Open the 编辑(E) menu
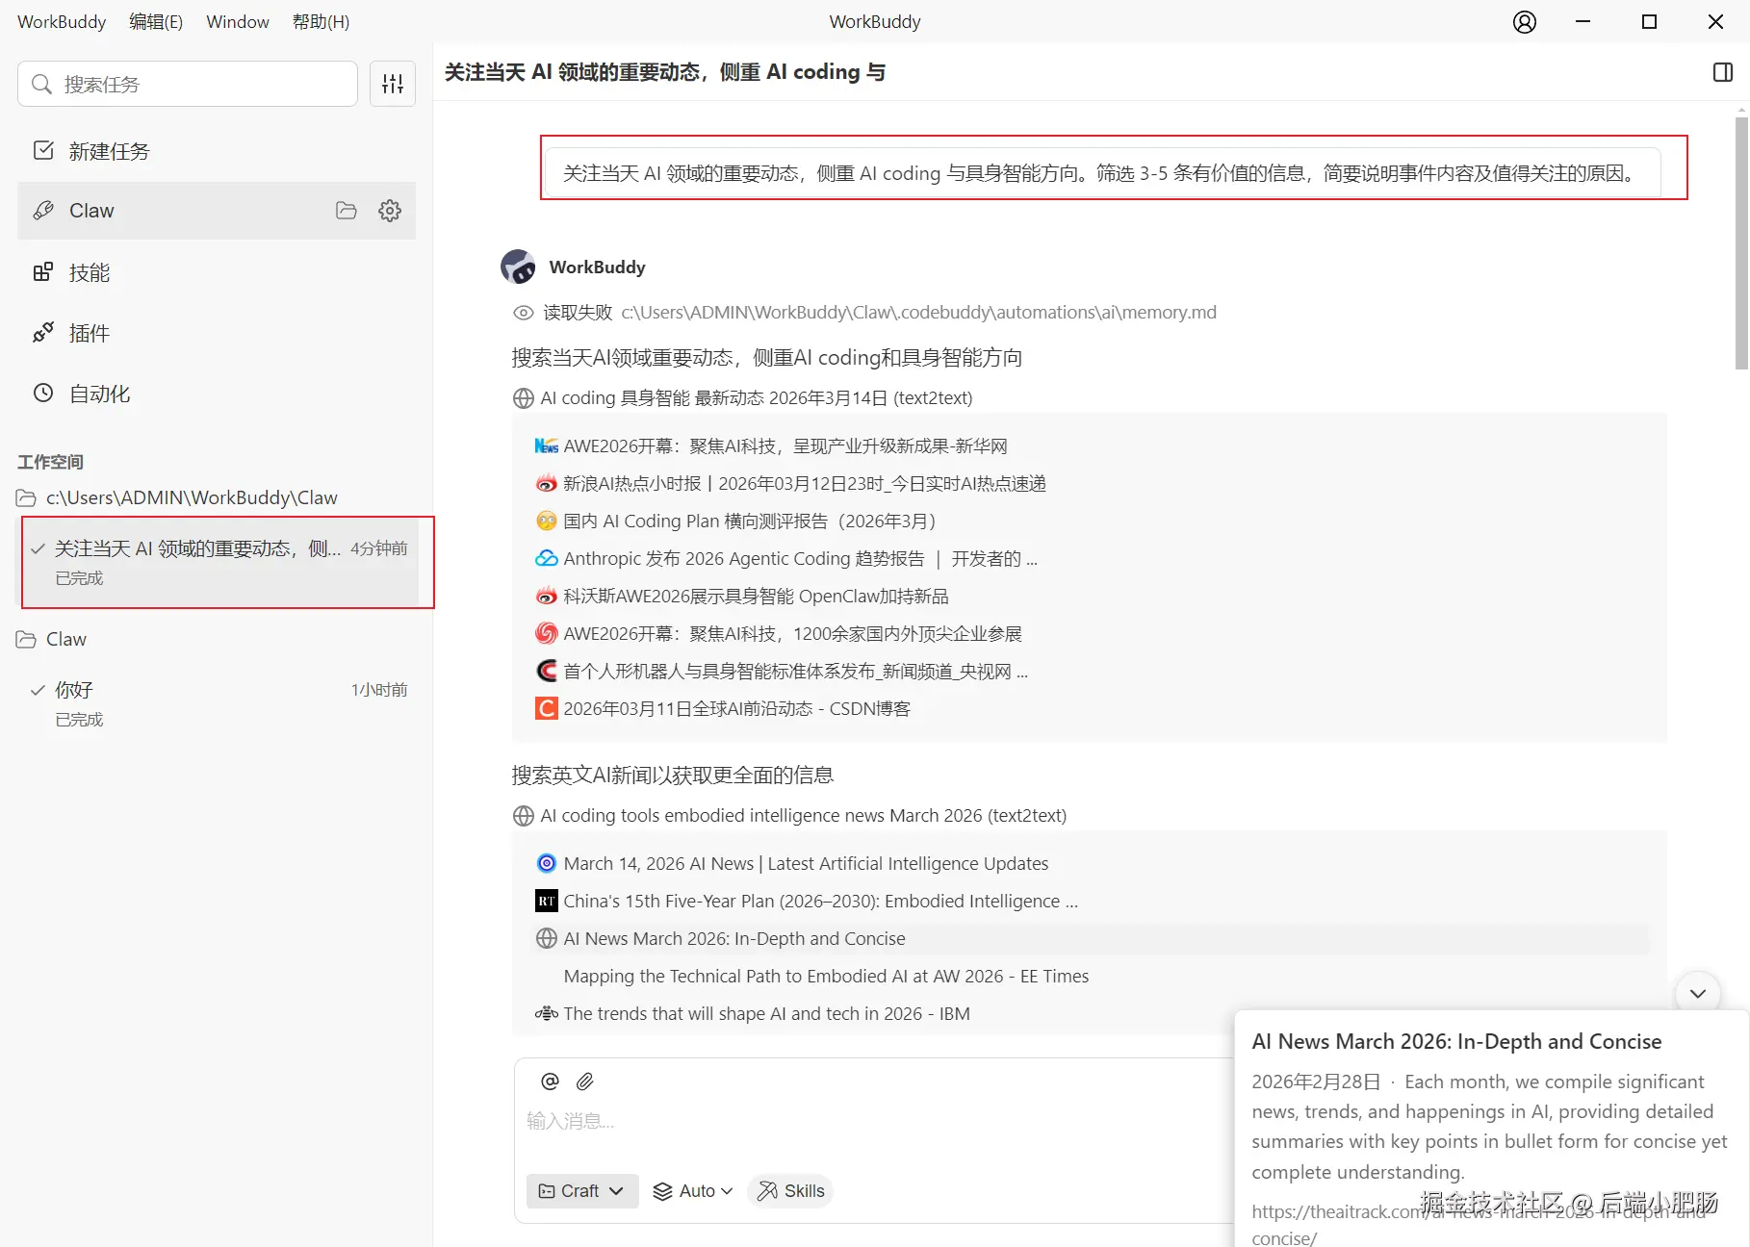Screen dimensions: 1750x1247 [156, 21]
